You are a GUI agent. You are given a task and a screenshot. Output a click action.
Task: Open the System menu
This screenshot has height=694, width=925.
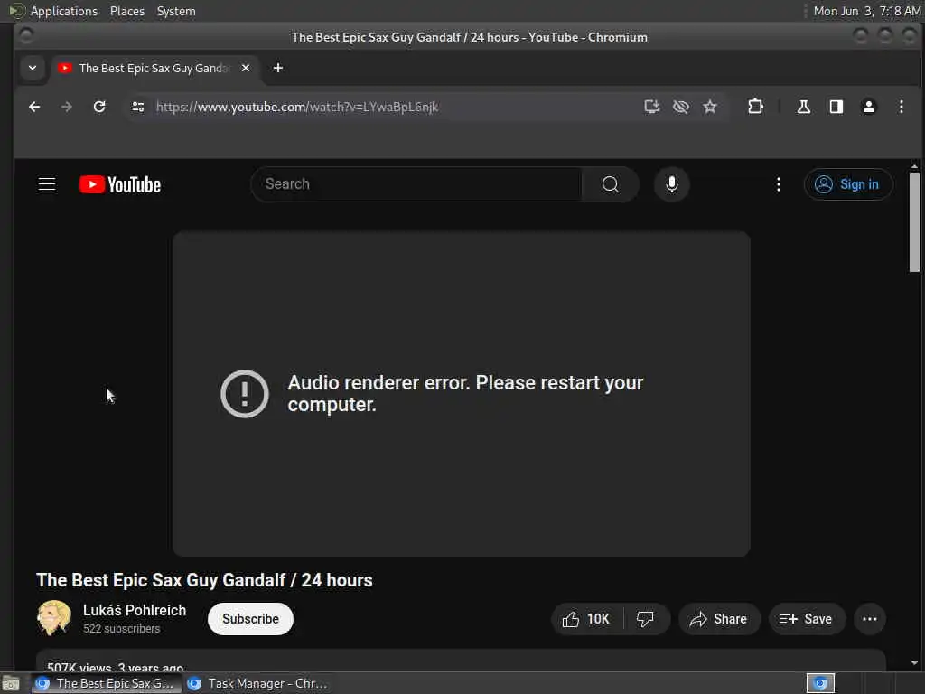click(176, 11)
